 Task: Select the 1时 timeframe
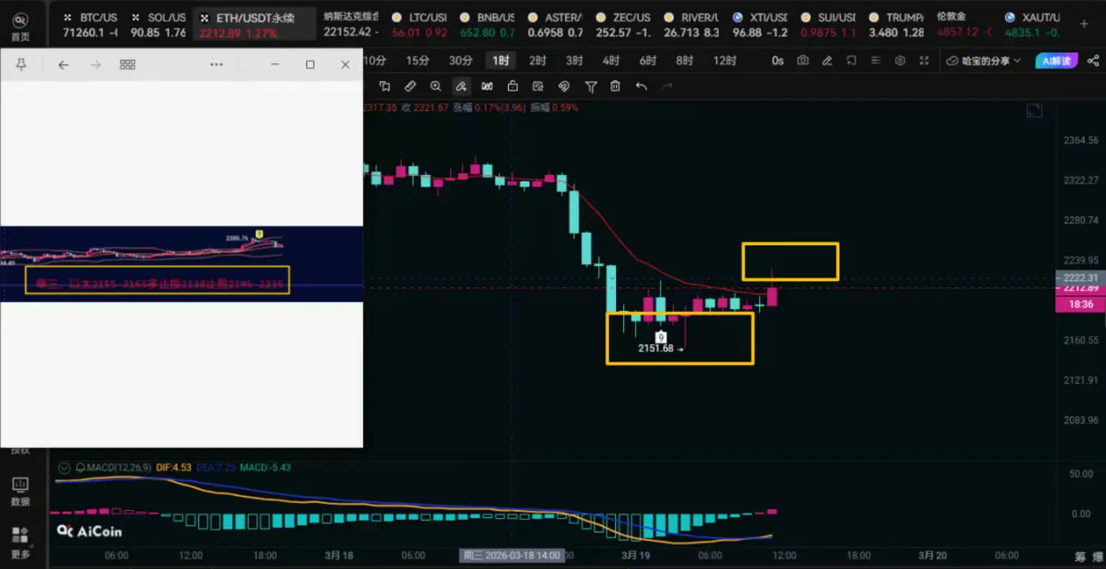(x=501, y=61)
